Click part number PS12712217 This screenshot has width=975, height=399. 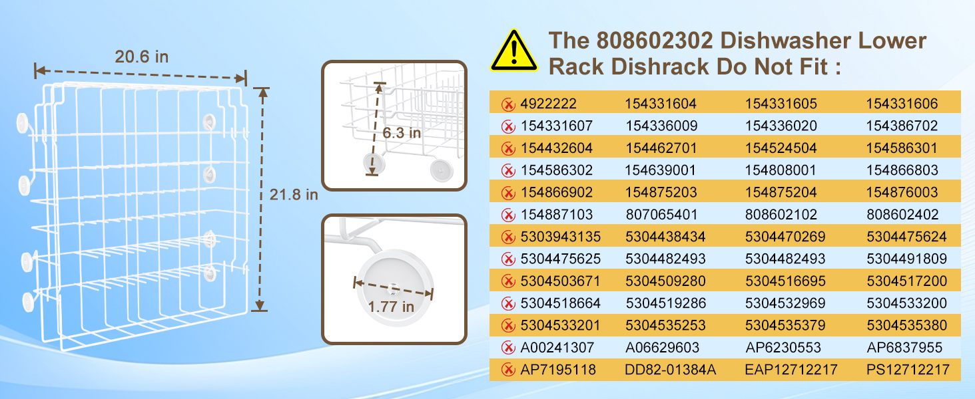pyautogui.click(x=906, y=369)
